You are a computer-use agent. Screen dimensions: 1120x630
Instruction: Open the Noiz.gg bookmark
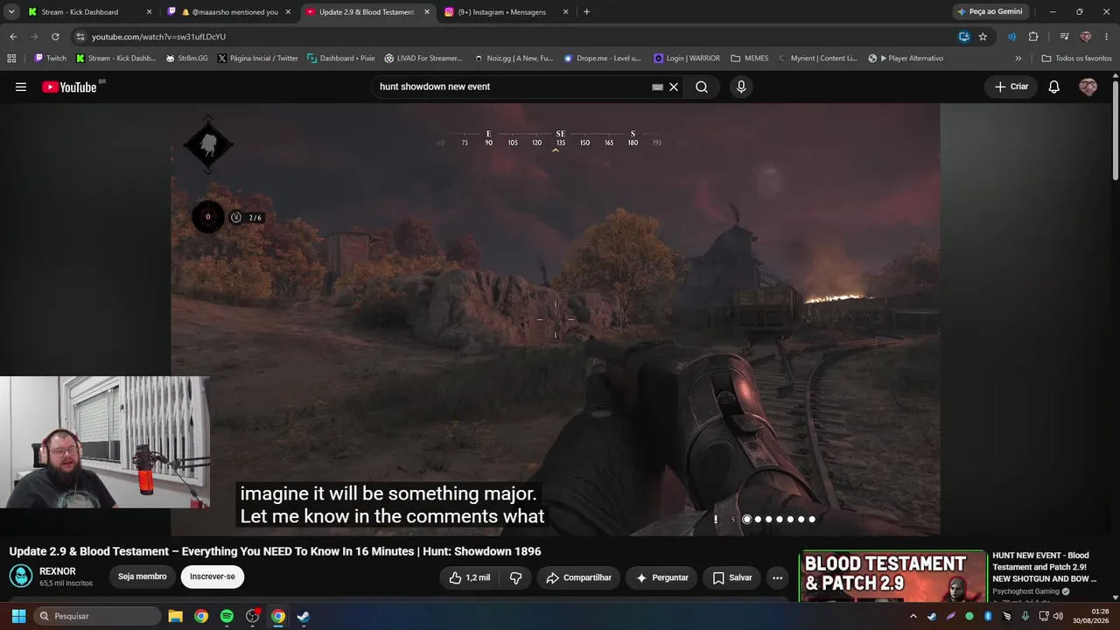coord(514,59)
